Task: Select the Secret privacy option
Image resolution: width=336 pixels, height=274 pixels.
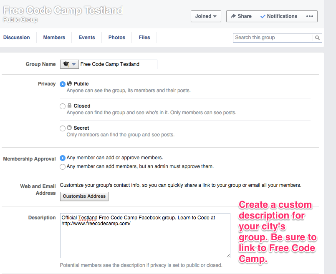Action: tap(63, 128)
